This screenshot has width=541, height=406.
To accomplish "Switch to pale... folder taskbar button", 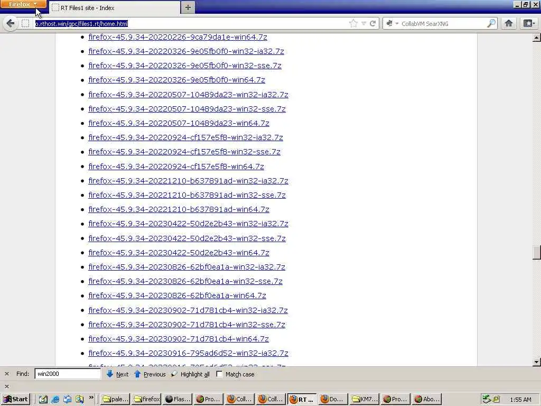I will (x=116, y=399).
